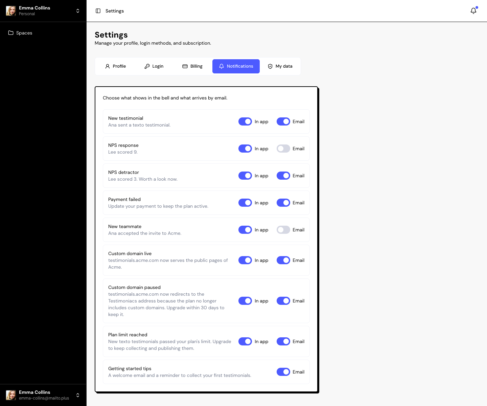
Task: Expand the account menu chevron at bottom
Action: [78, 395]
